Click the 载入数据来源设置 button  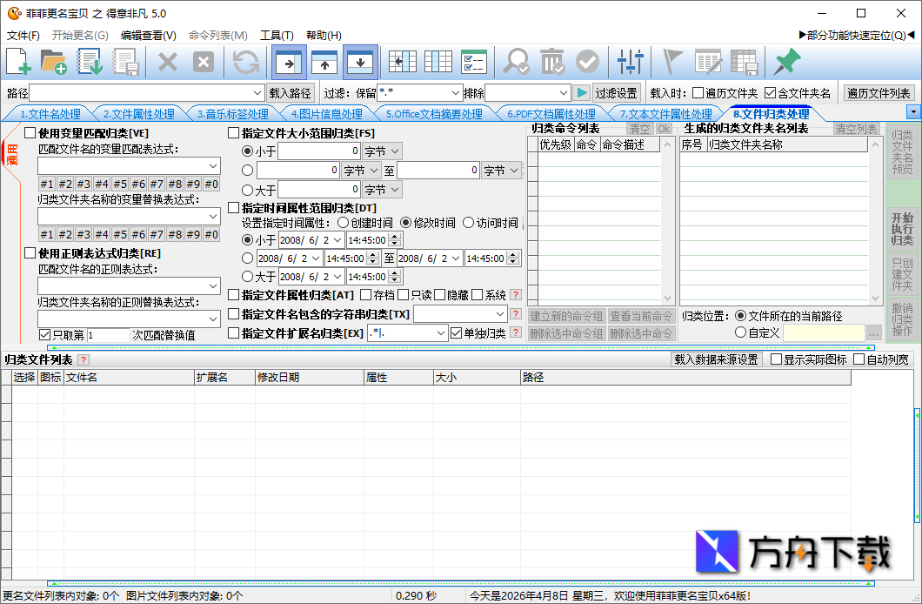(x=718, y=359)
